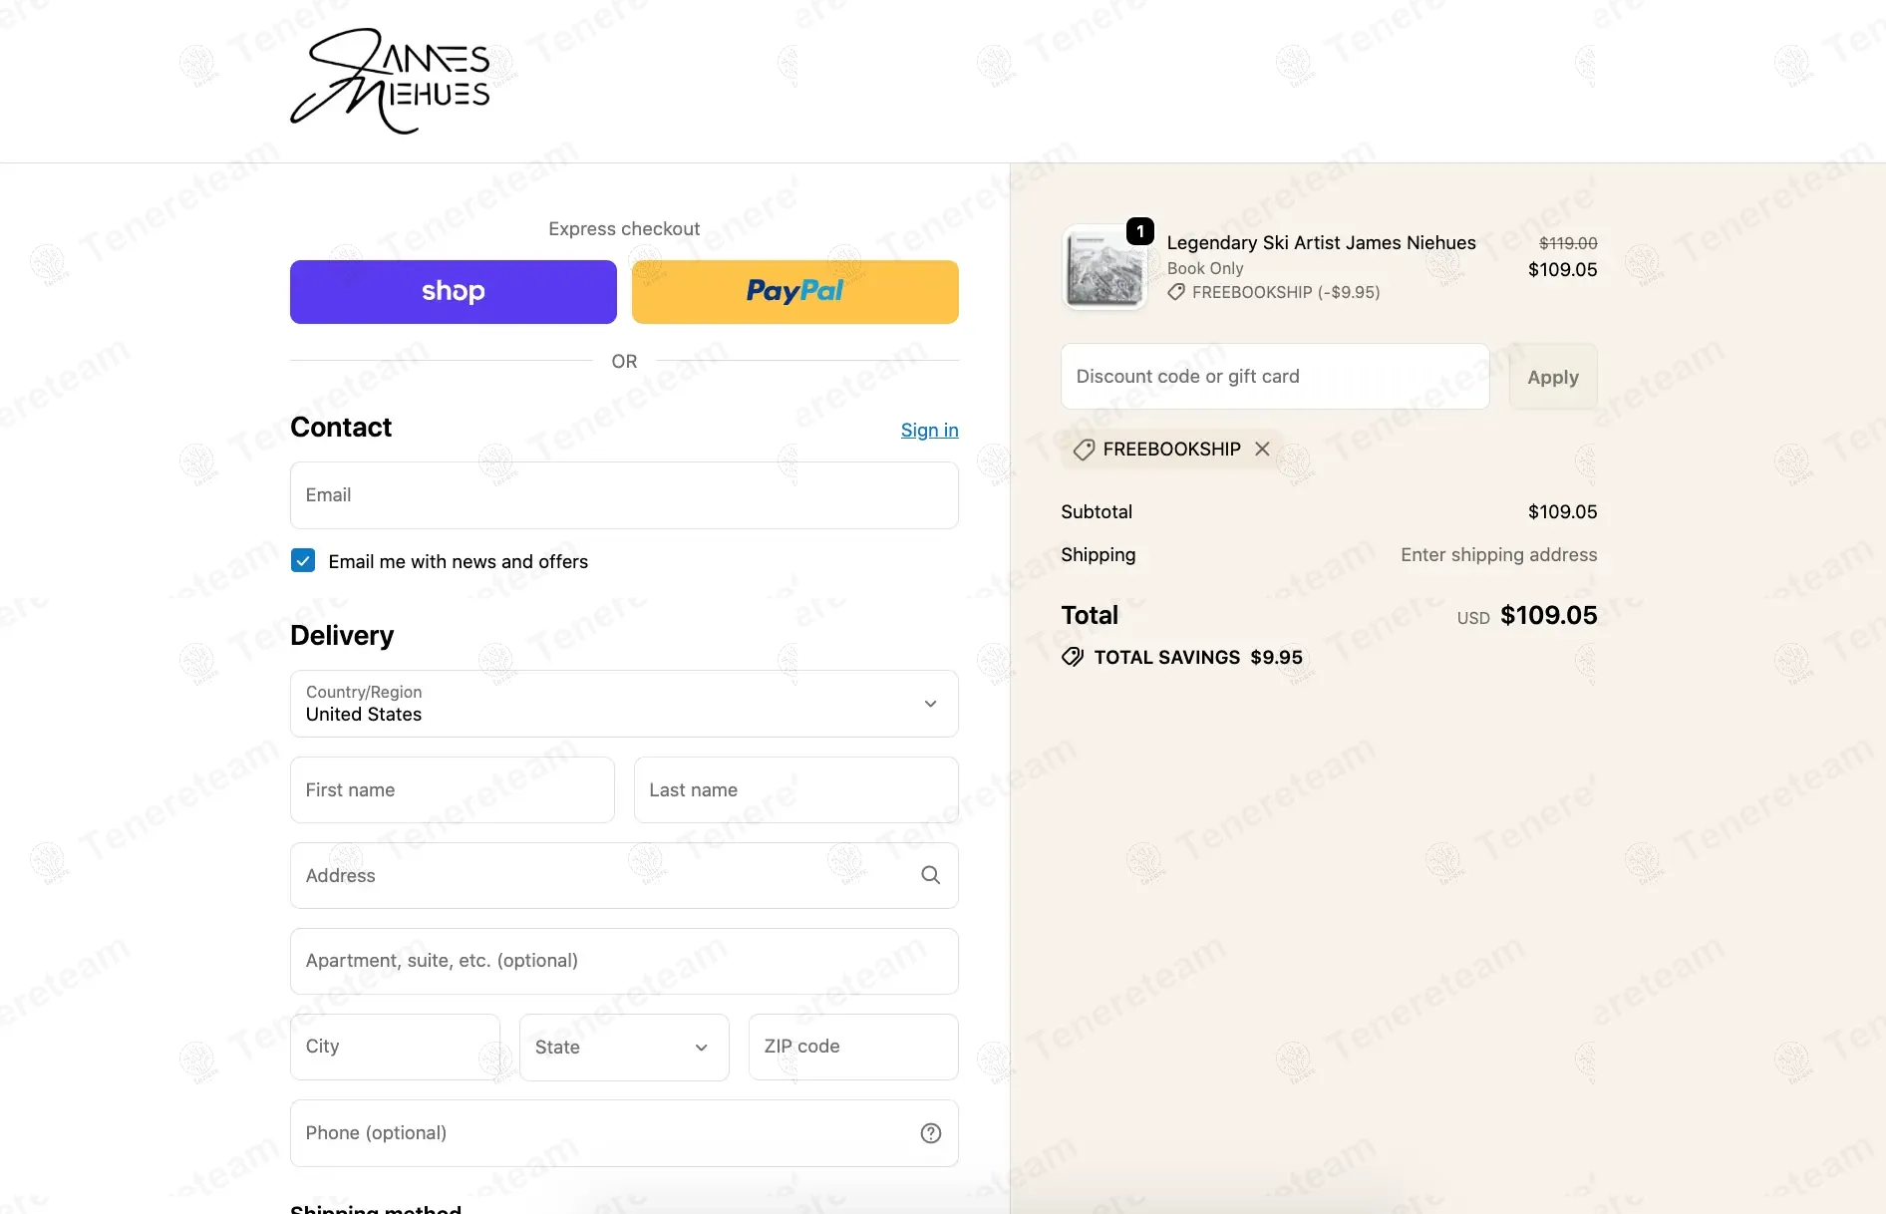
Task: Click the quantity badge on the product image
Action: pos(1139,231)
